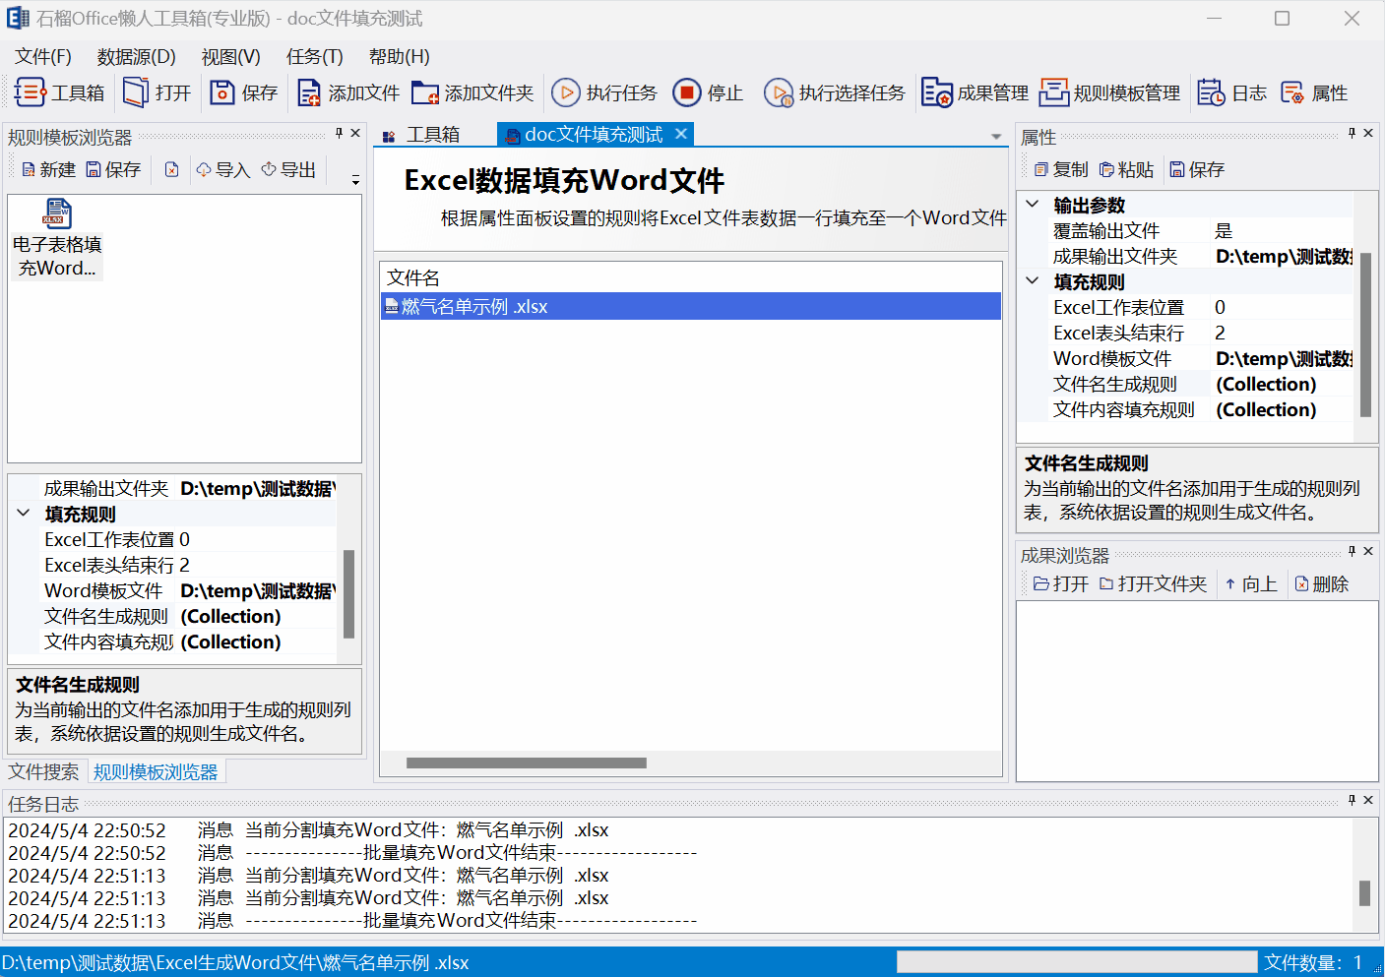This screenshot has width=1385, height=977.
Task: Select the 燃气名单示例 .xlsx file row
Action: (x=691, y=307)
